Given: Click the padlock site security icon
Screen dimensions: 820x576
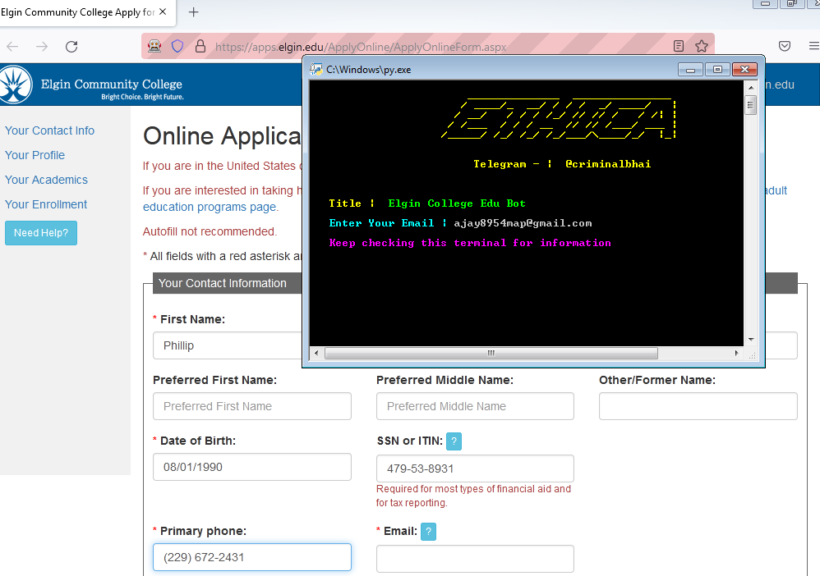Looking at the screenshot, I should click(x=200, y=46).
